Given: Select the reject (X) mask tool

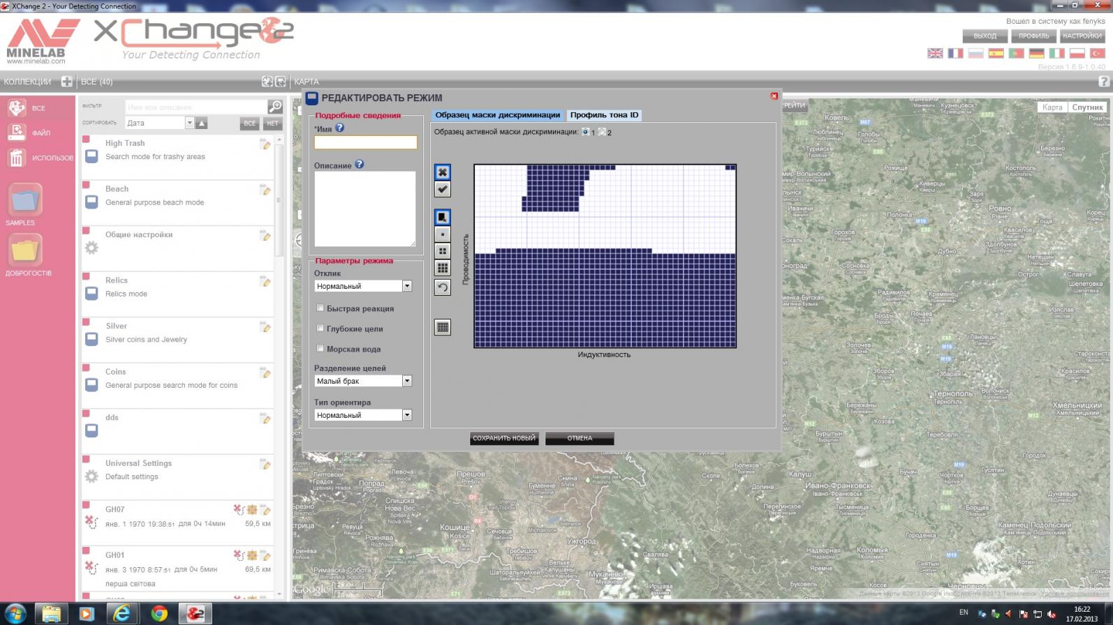Looking at the screenshot, I should (x=443, y=172).
